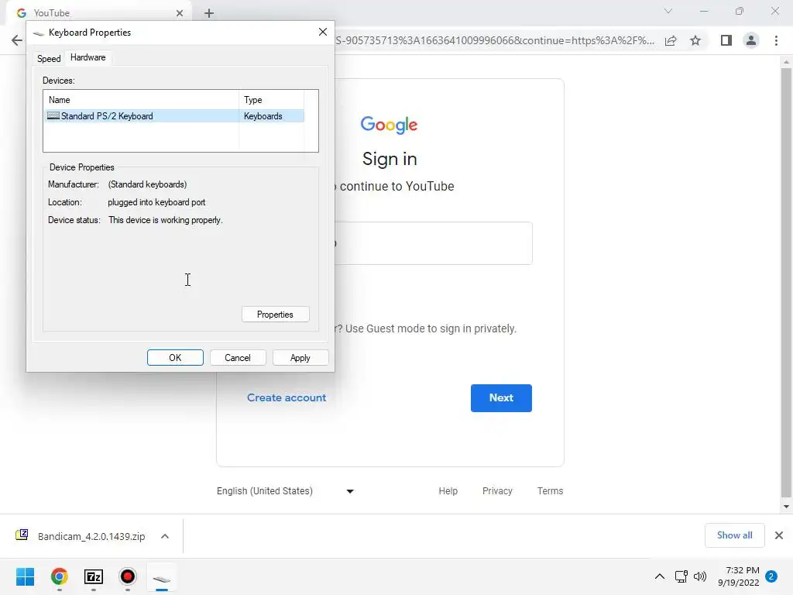Click the Create account link

[x=287, y=397]
